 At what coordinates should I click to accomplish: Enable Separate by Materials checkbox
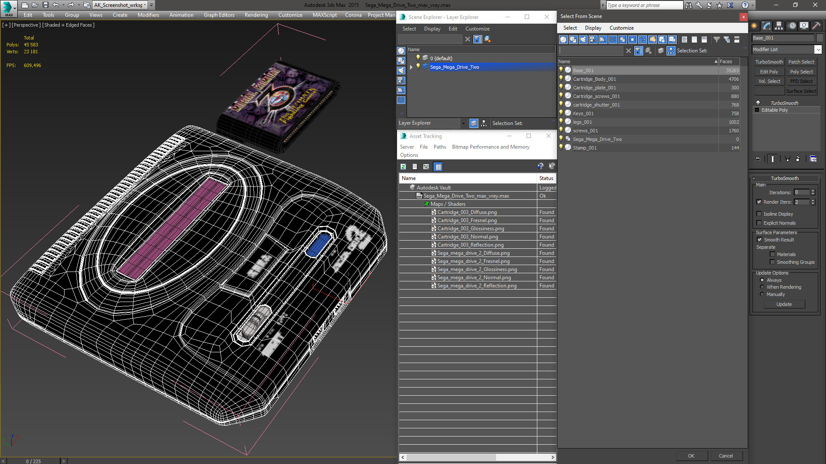(772, 254)
